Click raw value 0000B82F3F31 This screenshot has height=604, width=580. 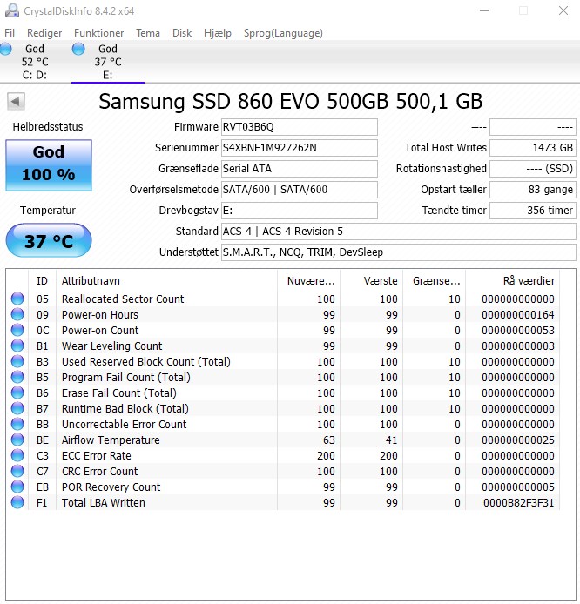[x=518, y=503]
